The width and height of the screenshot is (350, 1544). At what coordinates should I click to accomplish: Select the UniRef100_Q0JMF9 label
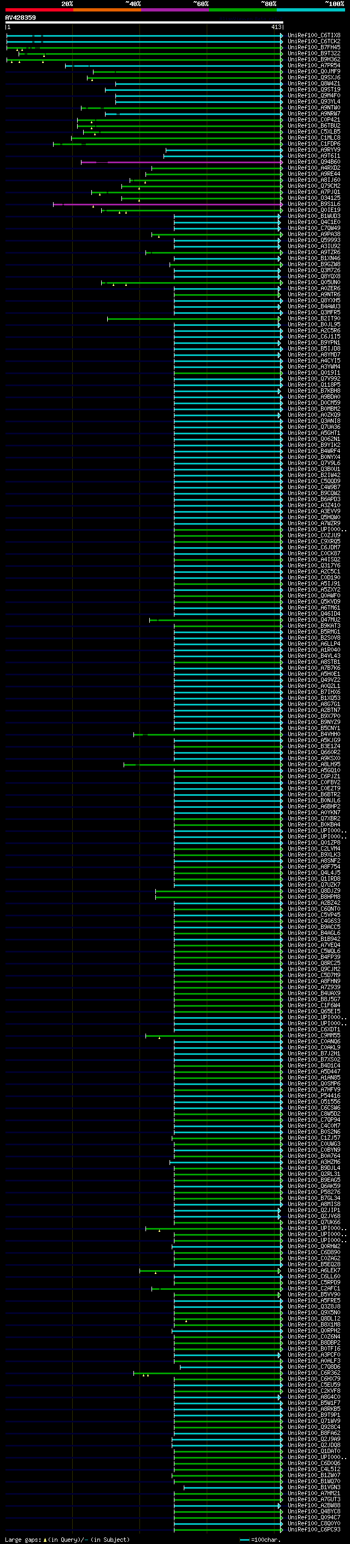[314, 71]
